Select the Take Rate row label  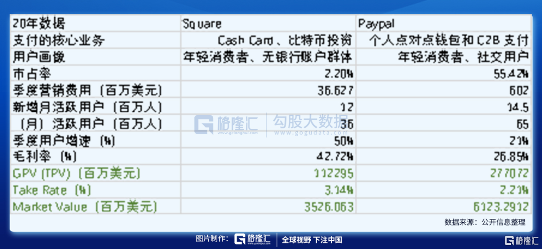click(51, 190)
